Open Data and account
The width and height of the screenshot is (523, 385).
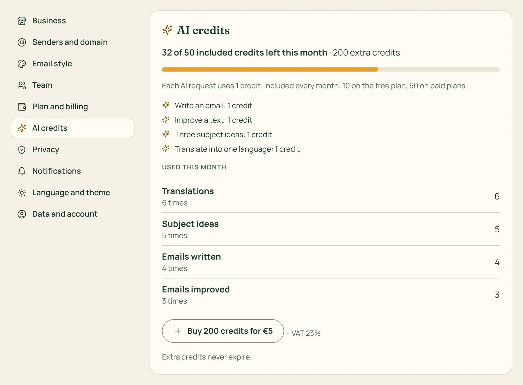click(73, 214)
